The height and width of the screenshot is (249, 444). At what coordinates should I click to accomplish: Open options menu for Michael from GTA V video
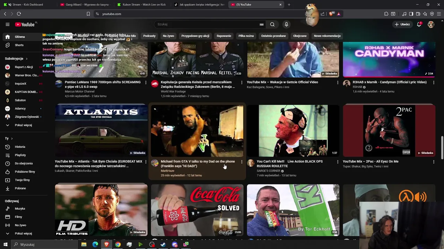pyautogui.click(x=242, y=162)
